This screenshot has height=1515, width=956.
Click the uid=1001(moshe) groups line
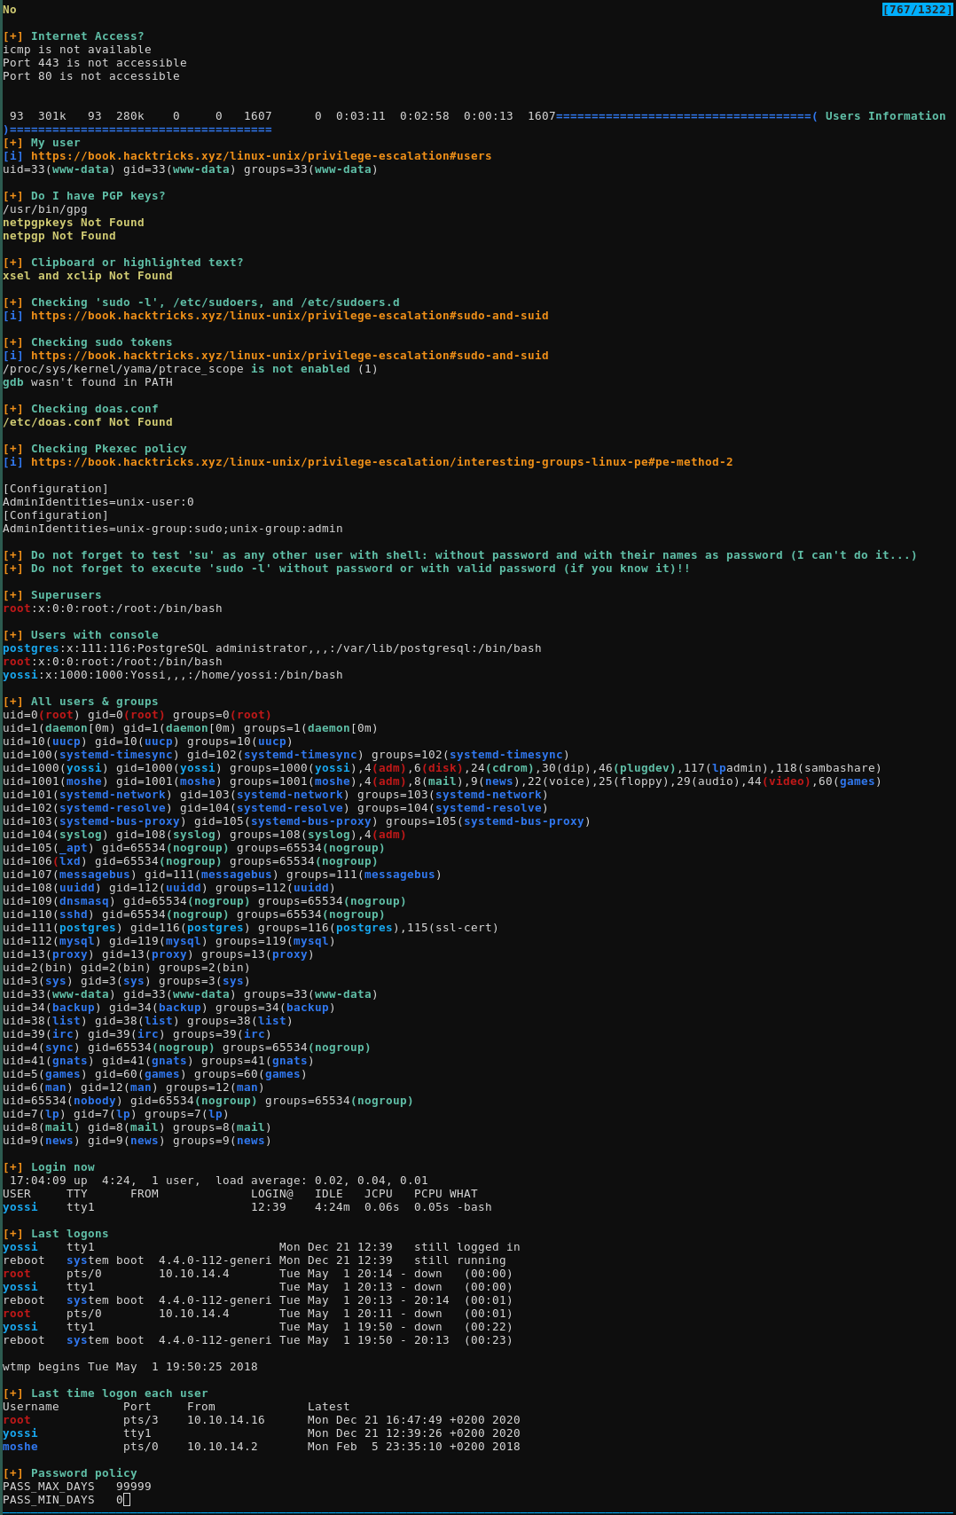tap(442, 781)
